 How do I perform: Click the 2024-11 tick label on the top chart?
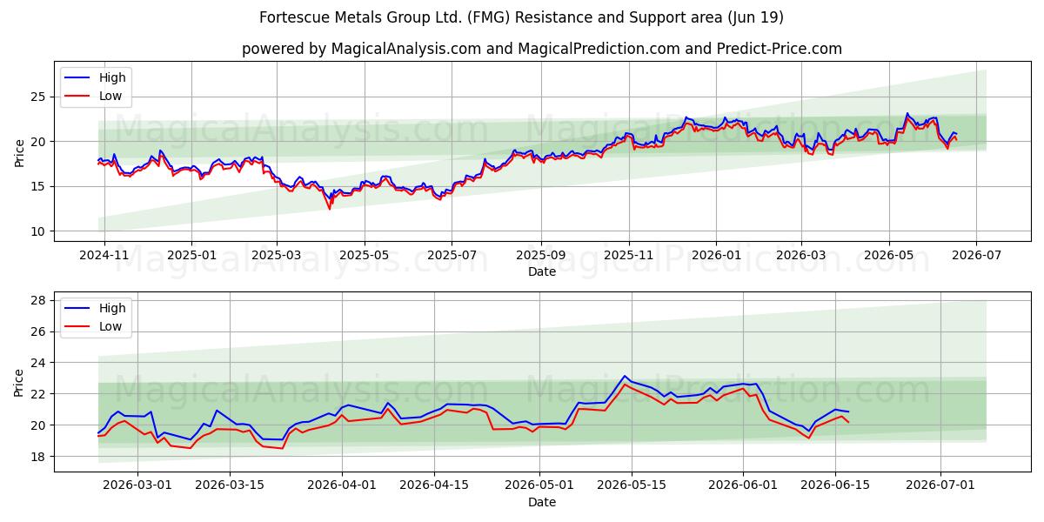(x=104, y=255)
